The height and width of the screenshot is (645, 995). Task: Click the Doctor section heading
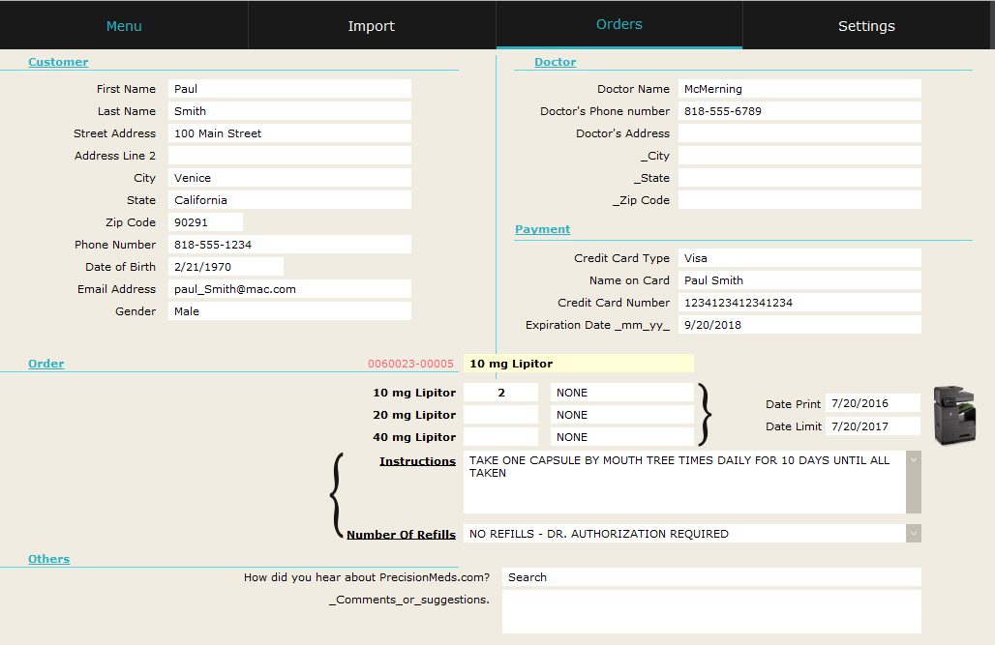(x=556, y=62)
